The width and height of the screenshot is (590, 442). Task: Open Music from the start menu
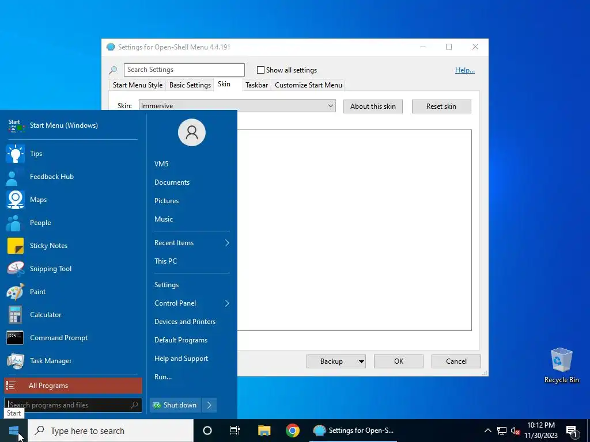pyautogui.click(x=163, y=219)
